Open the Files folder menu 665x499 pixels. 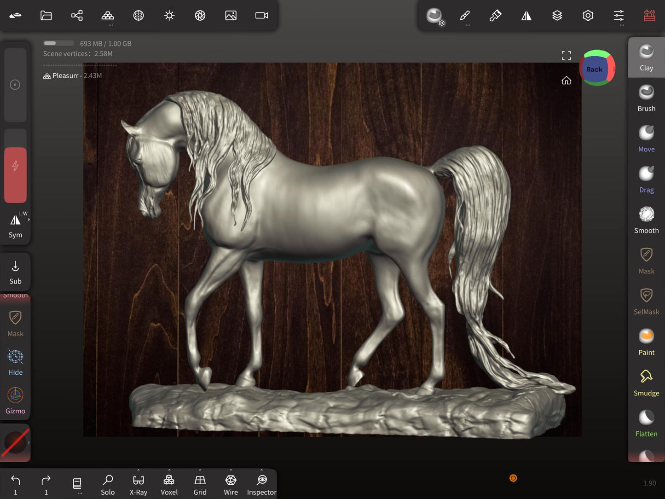point(46,15)
